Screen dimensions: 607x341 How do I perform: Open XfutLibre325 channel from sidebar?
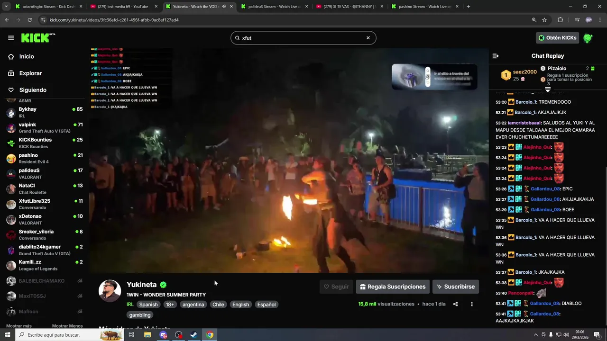[44, 204]
